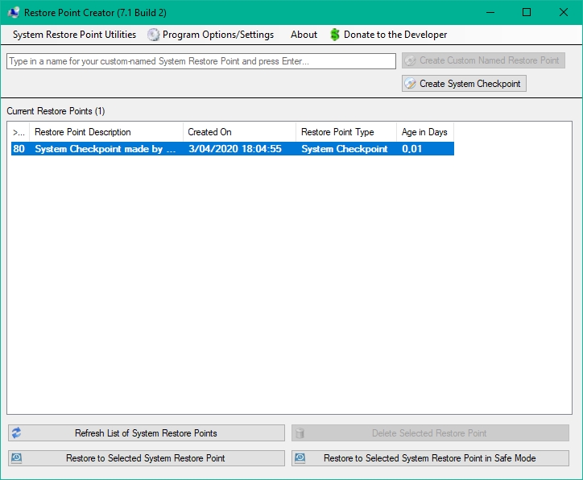
Task: Click the icon on Restore to Selected System Restore Point
Action: 16,458
